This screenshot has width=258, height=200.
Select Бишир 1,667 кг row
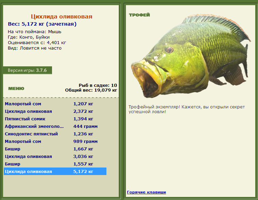pos(55,149)
